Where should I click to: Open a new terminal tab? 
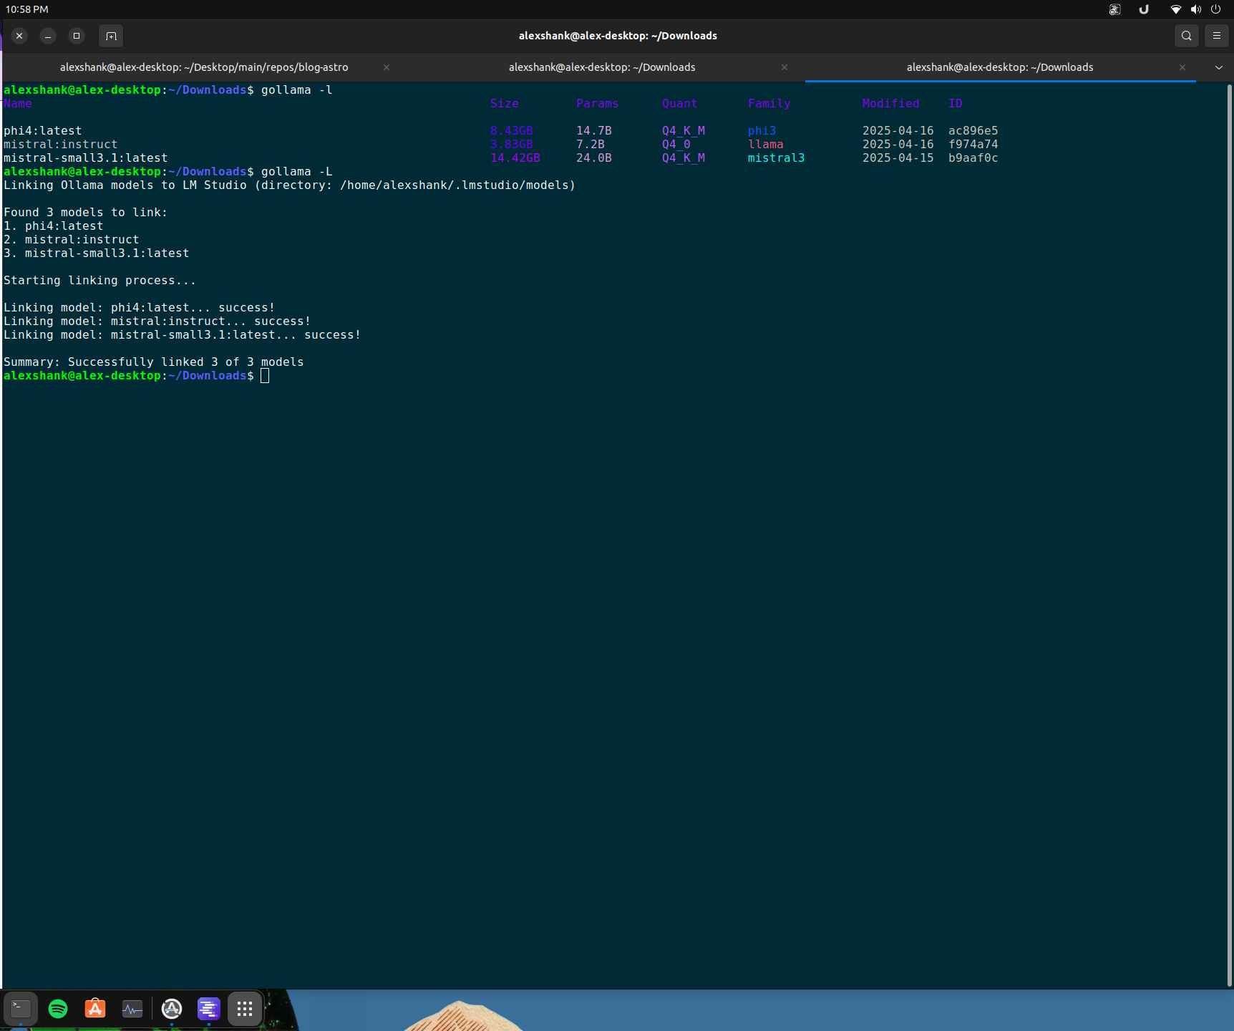click(111, 35)
